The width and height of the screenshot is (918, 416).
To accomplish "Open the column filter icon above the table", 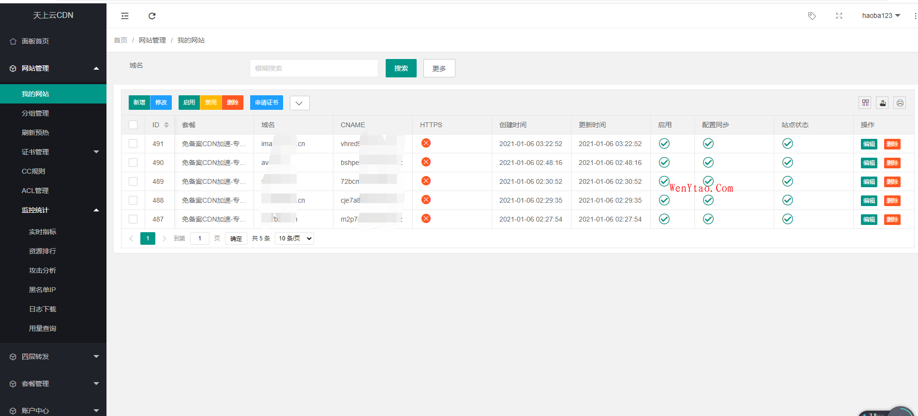I will (x=865, y=103).
